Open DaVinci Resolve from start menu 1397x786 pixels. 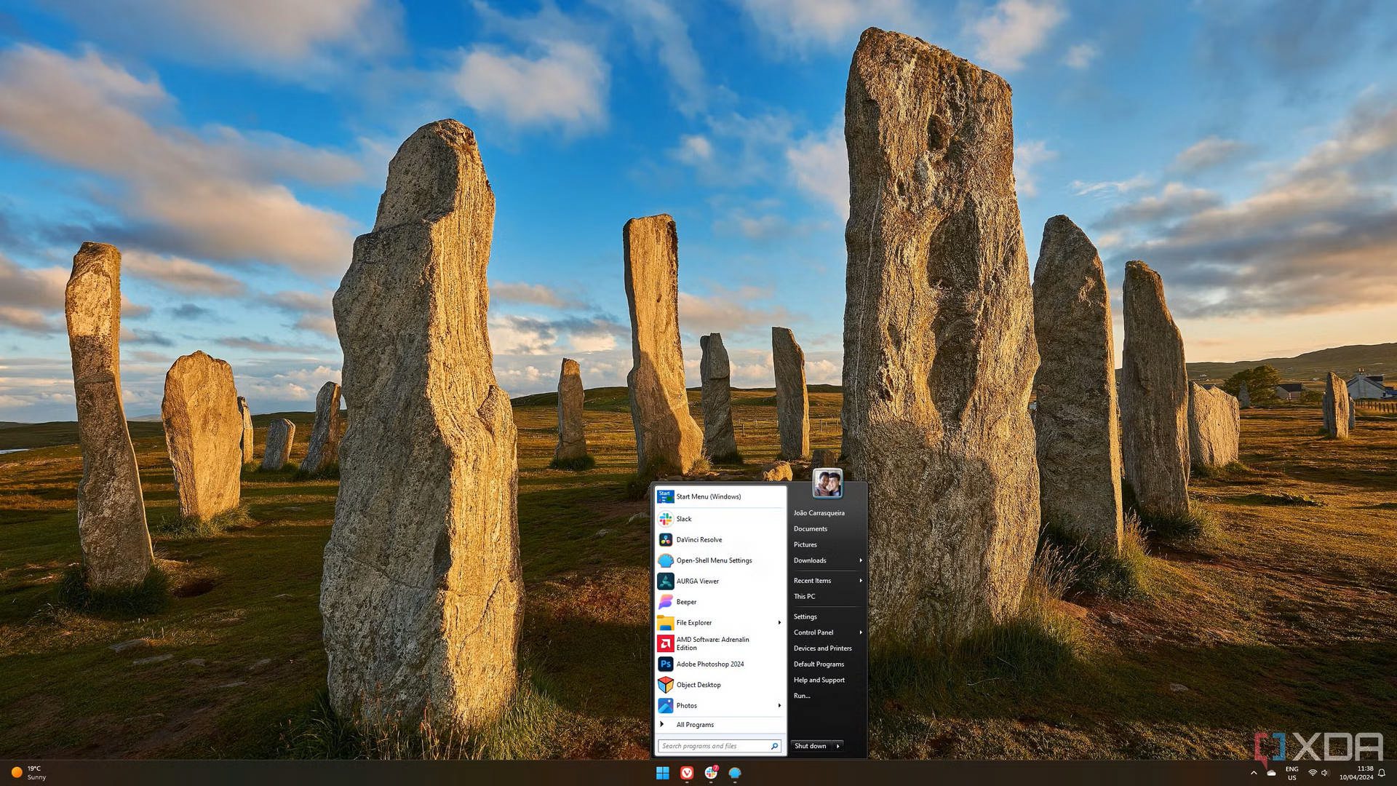click(698, 539)
